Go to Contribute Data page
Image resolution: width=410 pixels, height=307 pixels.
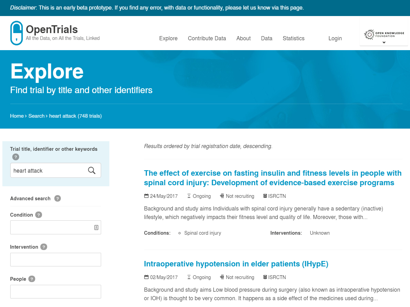207,38
